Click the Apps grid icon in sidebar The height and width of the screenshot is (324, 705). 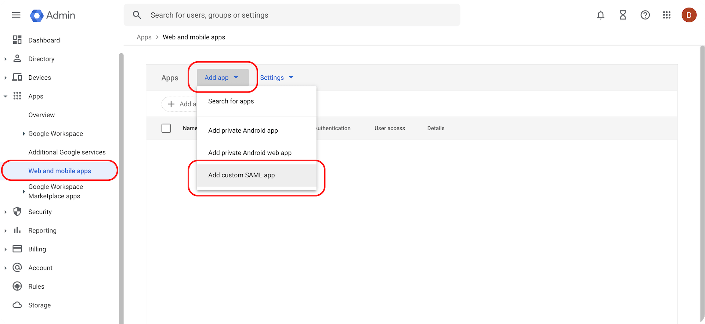[x=17, y=96]
